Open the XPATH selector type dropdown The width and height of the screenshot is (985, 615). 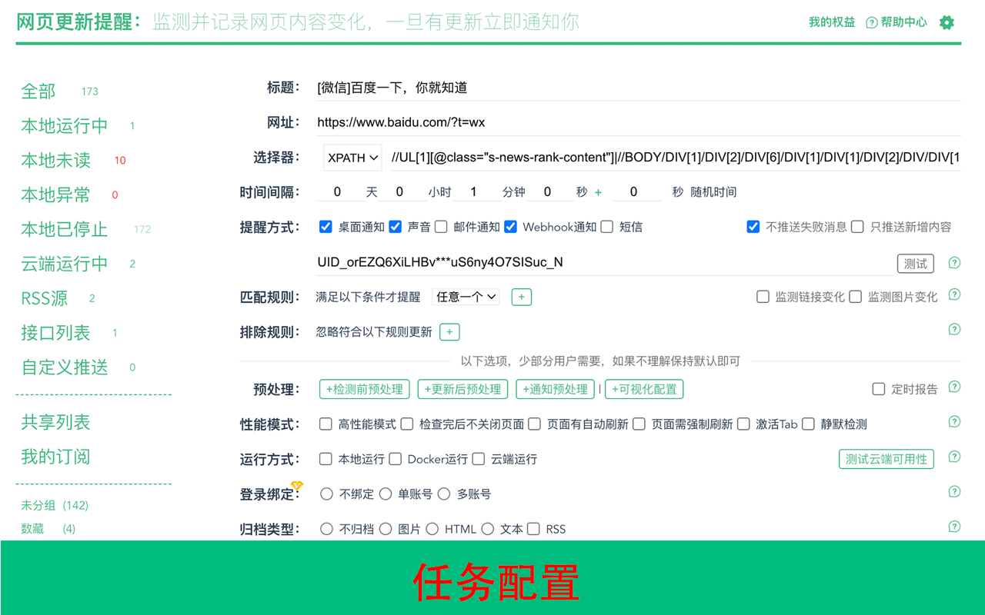pyautogui.click(x=352, y=157)
